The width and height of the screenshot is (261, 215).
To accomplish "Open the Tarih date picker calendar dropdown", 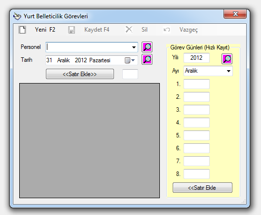I will coord(130,60).
